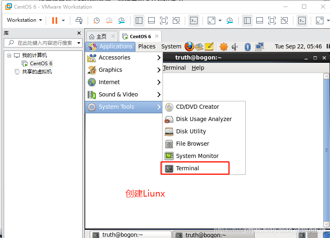Open the Workstation menu dropdown
The width and height of the screenshot is (330, 238).
click(x=24, y=20)
